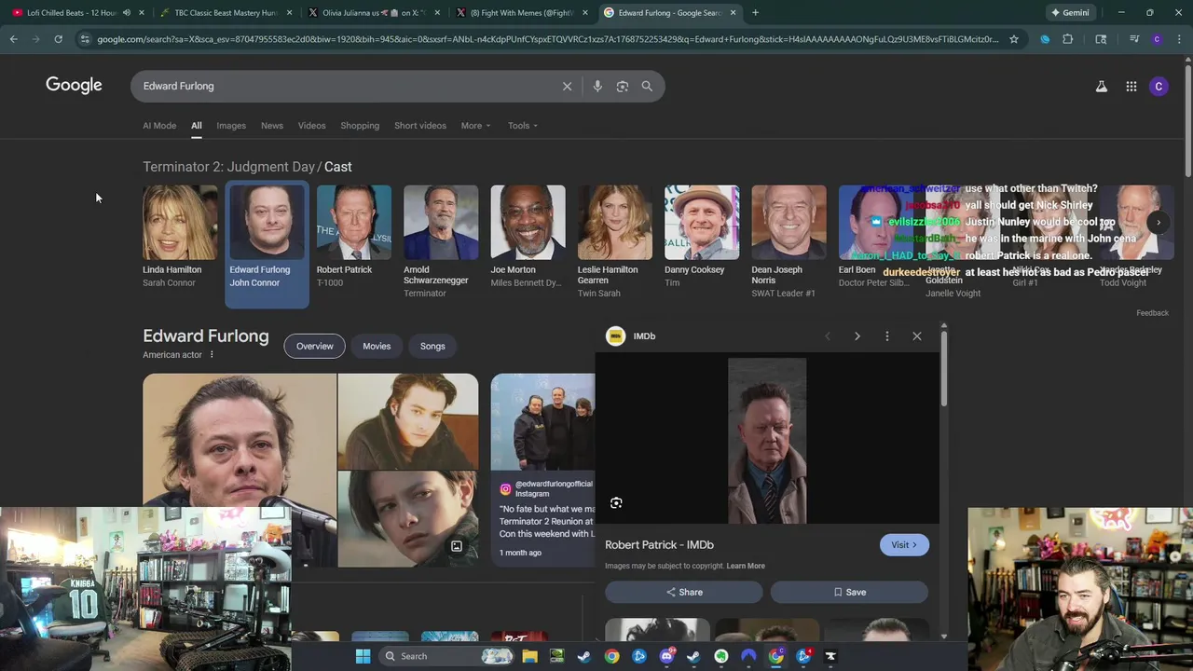
Task: Open Discord from the taskbar
Action: coord(666,656)
